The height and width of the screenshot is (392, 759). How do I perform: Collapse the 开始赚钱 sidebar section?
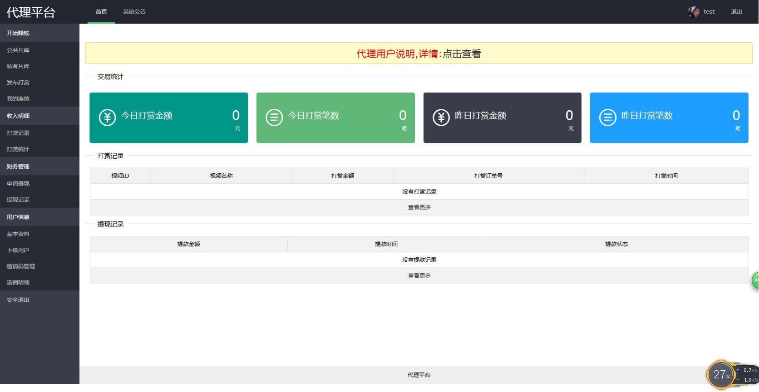39,33
